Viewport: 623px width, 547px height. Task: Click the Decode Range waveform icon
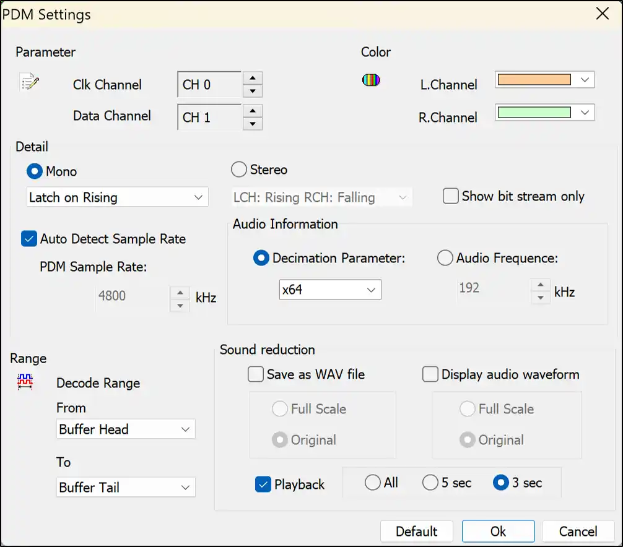pos(25,382)
